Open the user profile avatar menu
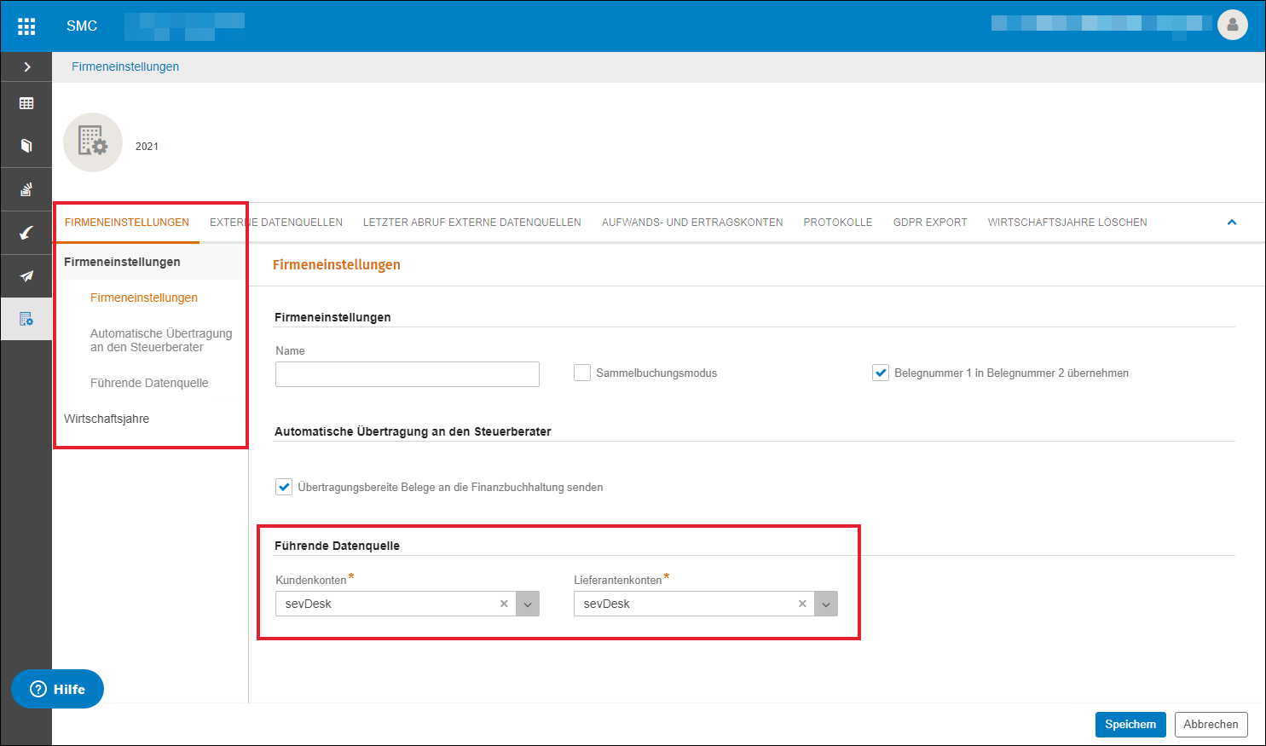The image size is (1266, 746). click(x=1232, y=26)
